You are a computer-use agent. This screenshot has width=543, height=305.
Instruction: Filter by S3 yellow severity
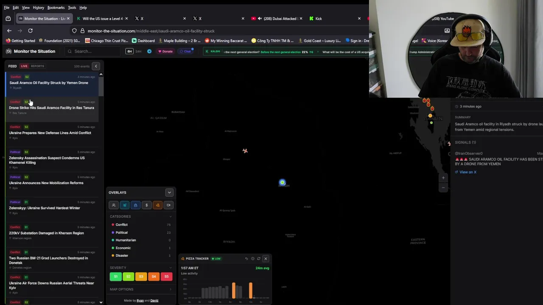click(x=141, y=277)
